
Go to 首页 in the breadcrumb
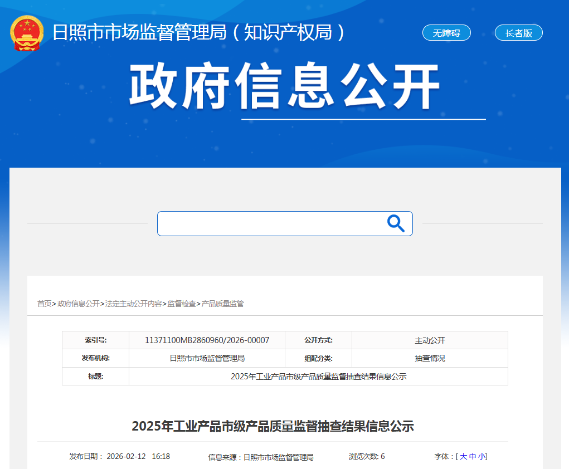tap(44, 304)
